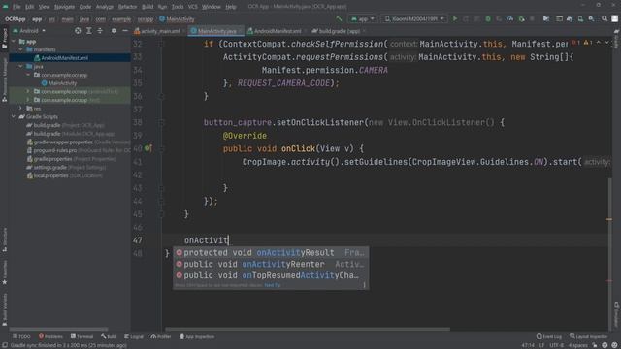Click the Expand All icon in Project panel
This screenshot has width=621, height=349.
[x=88, y=30]
